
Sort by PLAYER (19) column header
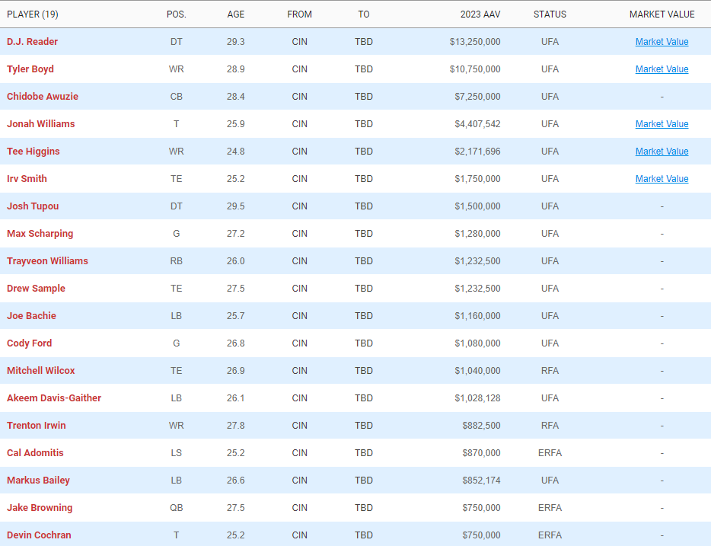[33, 14]
